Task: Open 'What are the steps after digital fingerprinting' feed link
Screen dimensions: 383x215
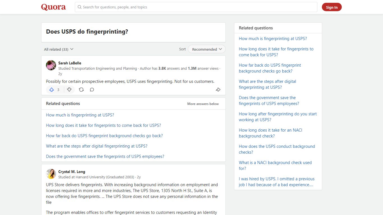Action: (x=97, y=146)
